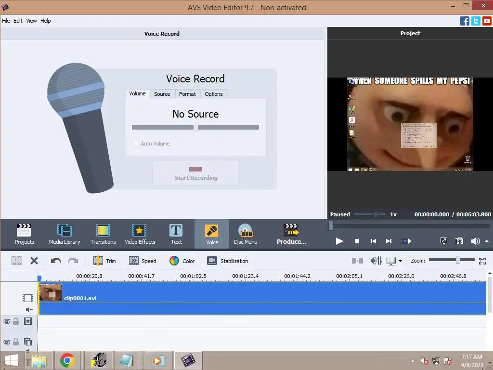Screen dimensions: 493x370
Task: Click the transition duration icon on timeline toolbar
Action: point(357,261)
